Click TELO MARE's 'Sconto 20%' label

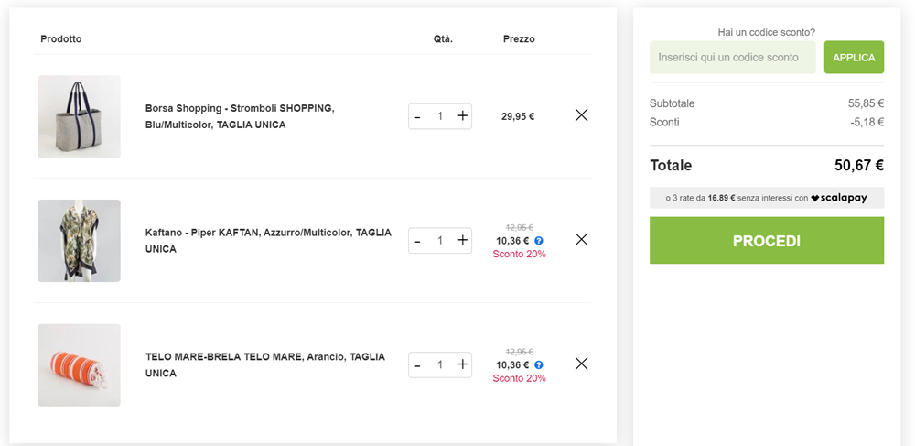[x=519, y=378]
